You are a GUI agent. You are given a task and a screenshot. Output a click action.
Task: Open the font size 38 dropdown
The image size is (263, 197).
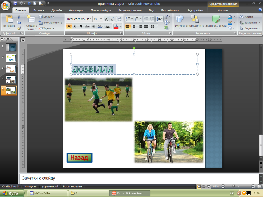tap(101, 19)
